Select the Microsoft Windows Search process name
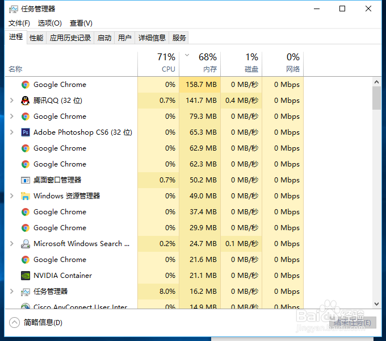Image resolution: width=386 pixels, height=341 pixels. 82,244
